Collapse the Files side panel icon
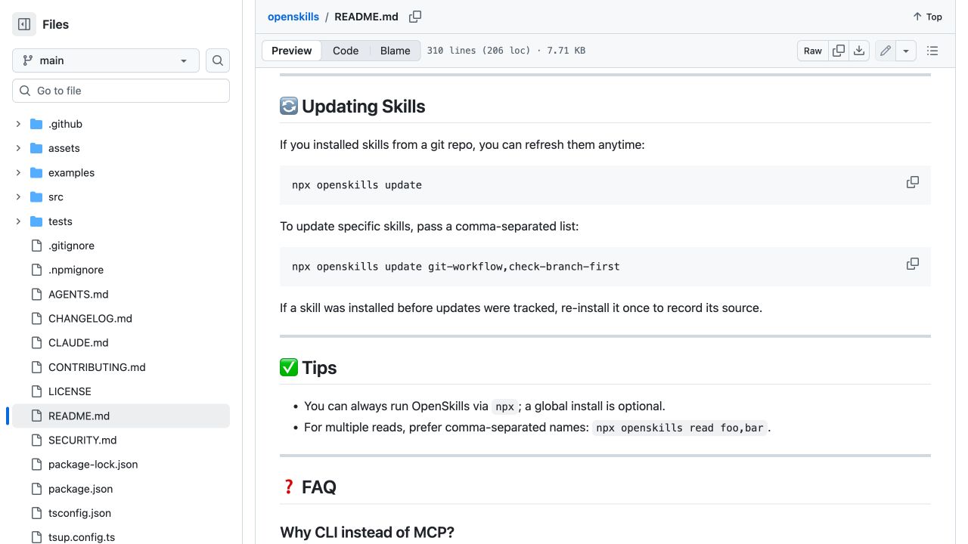The image size is (968, 544). pos(24,24)
